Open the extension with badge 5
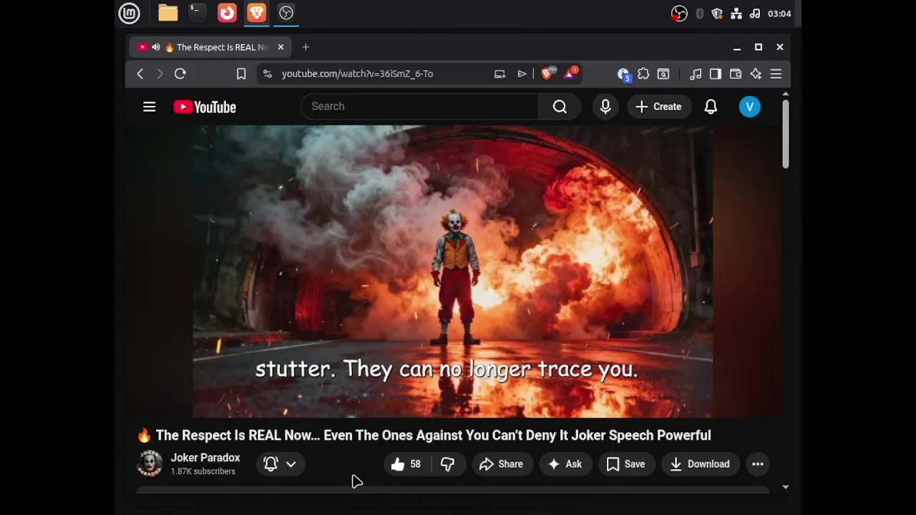The height and width of the screenshot is (515, 916). point(623,74)
